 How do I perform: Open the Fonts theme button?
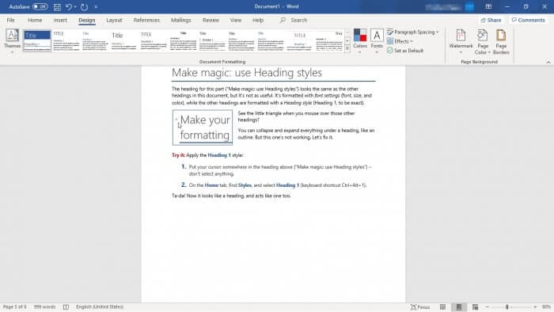377,40
